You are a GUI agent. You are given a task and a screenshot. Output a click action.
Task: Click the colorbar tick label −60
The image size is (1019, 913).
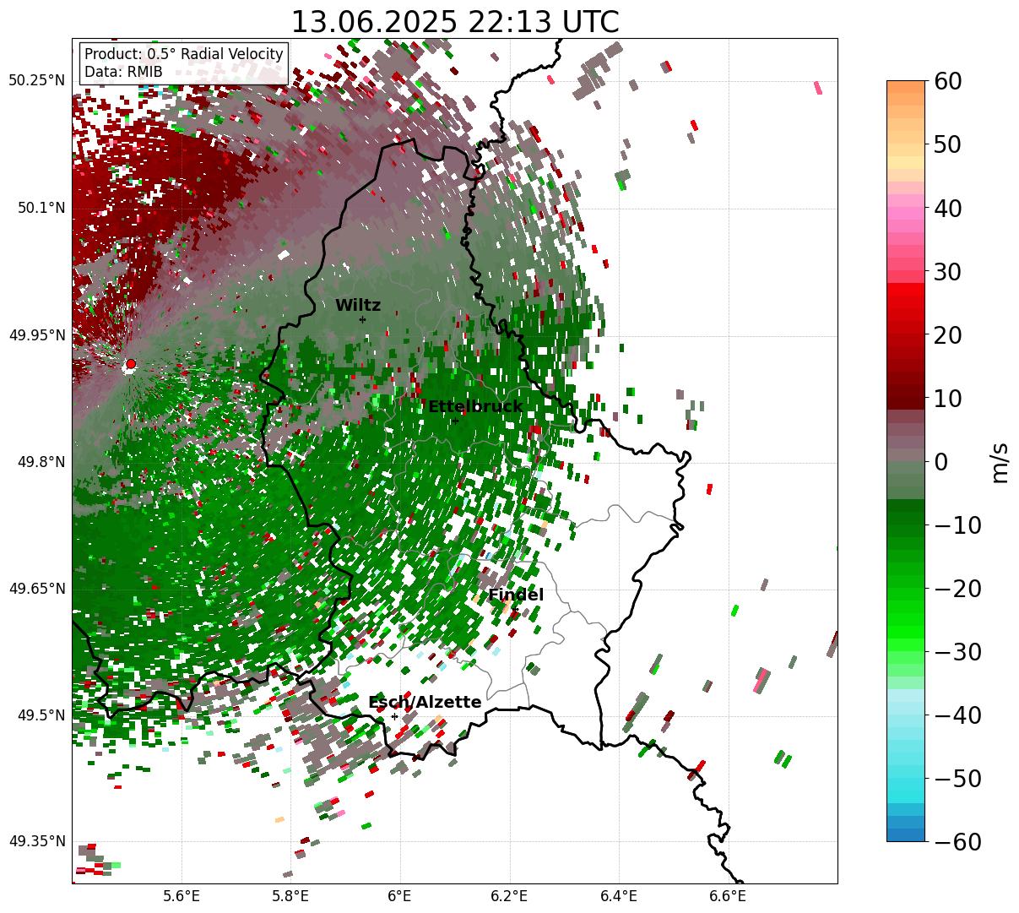click(x=957, y=841)
